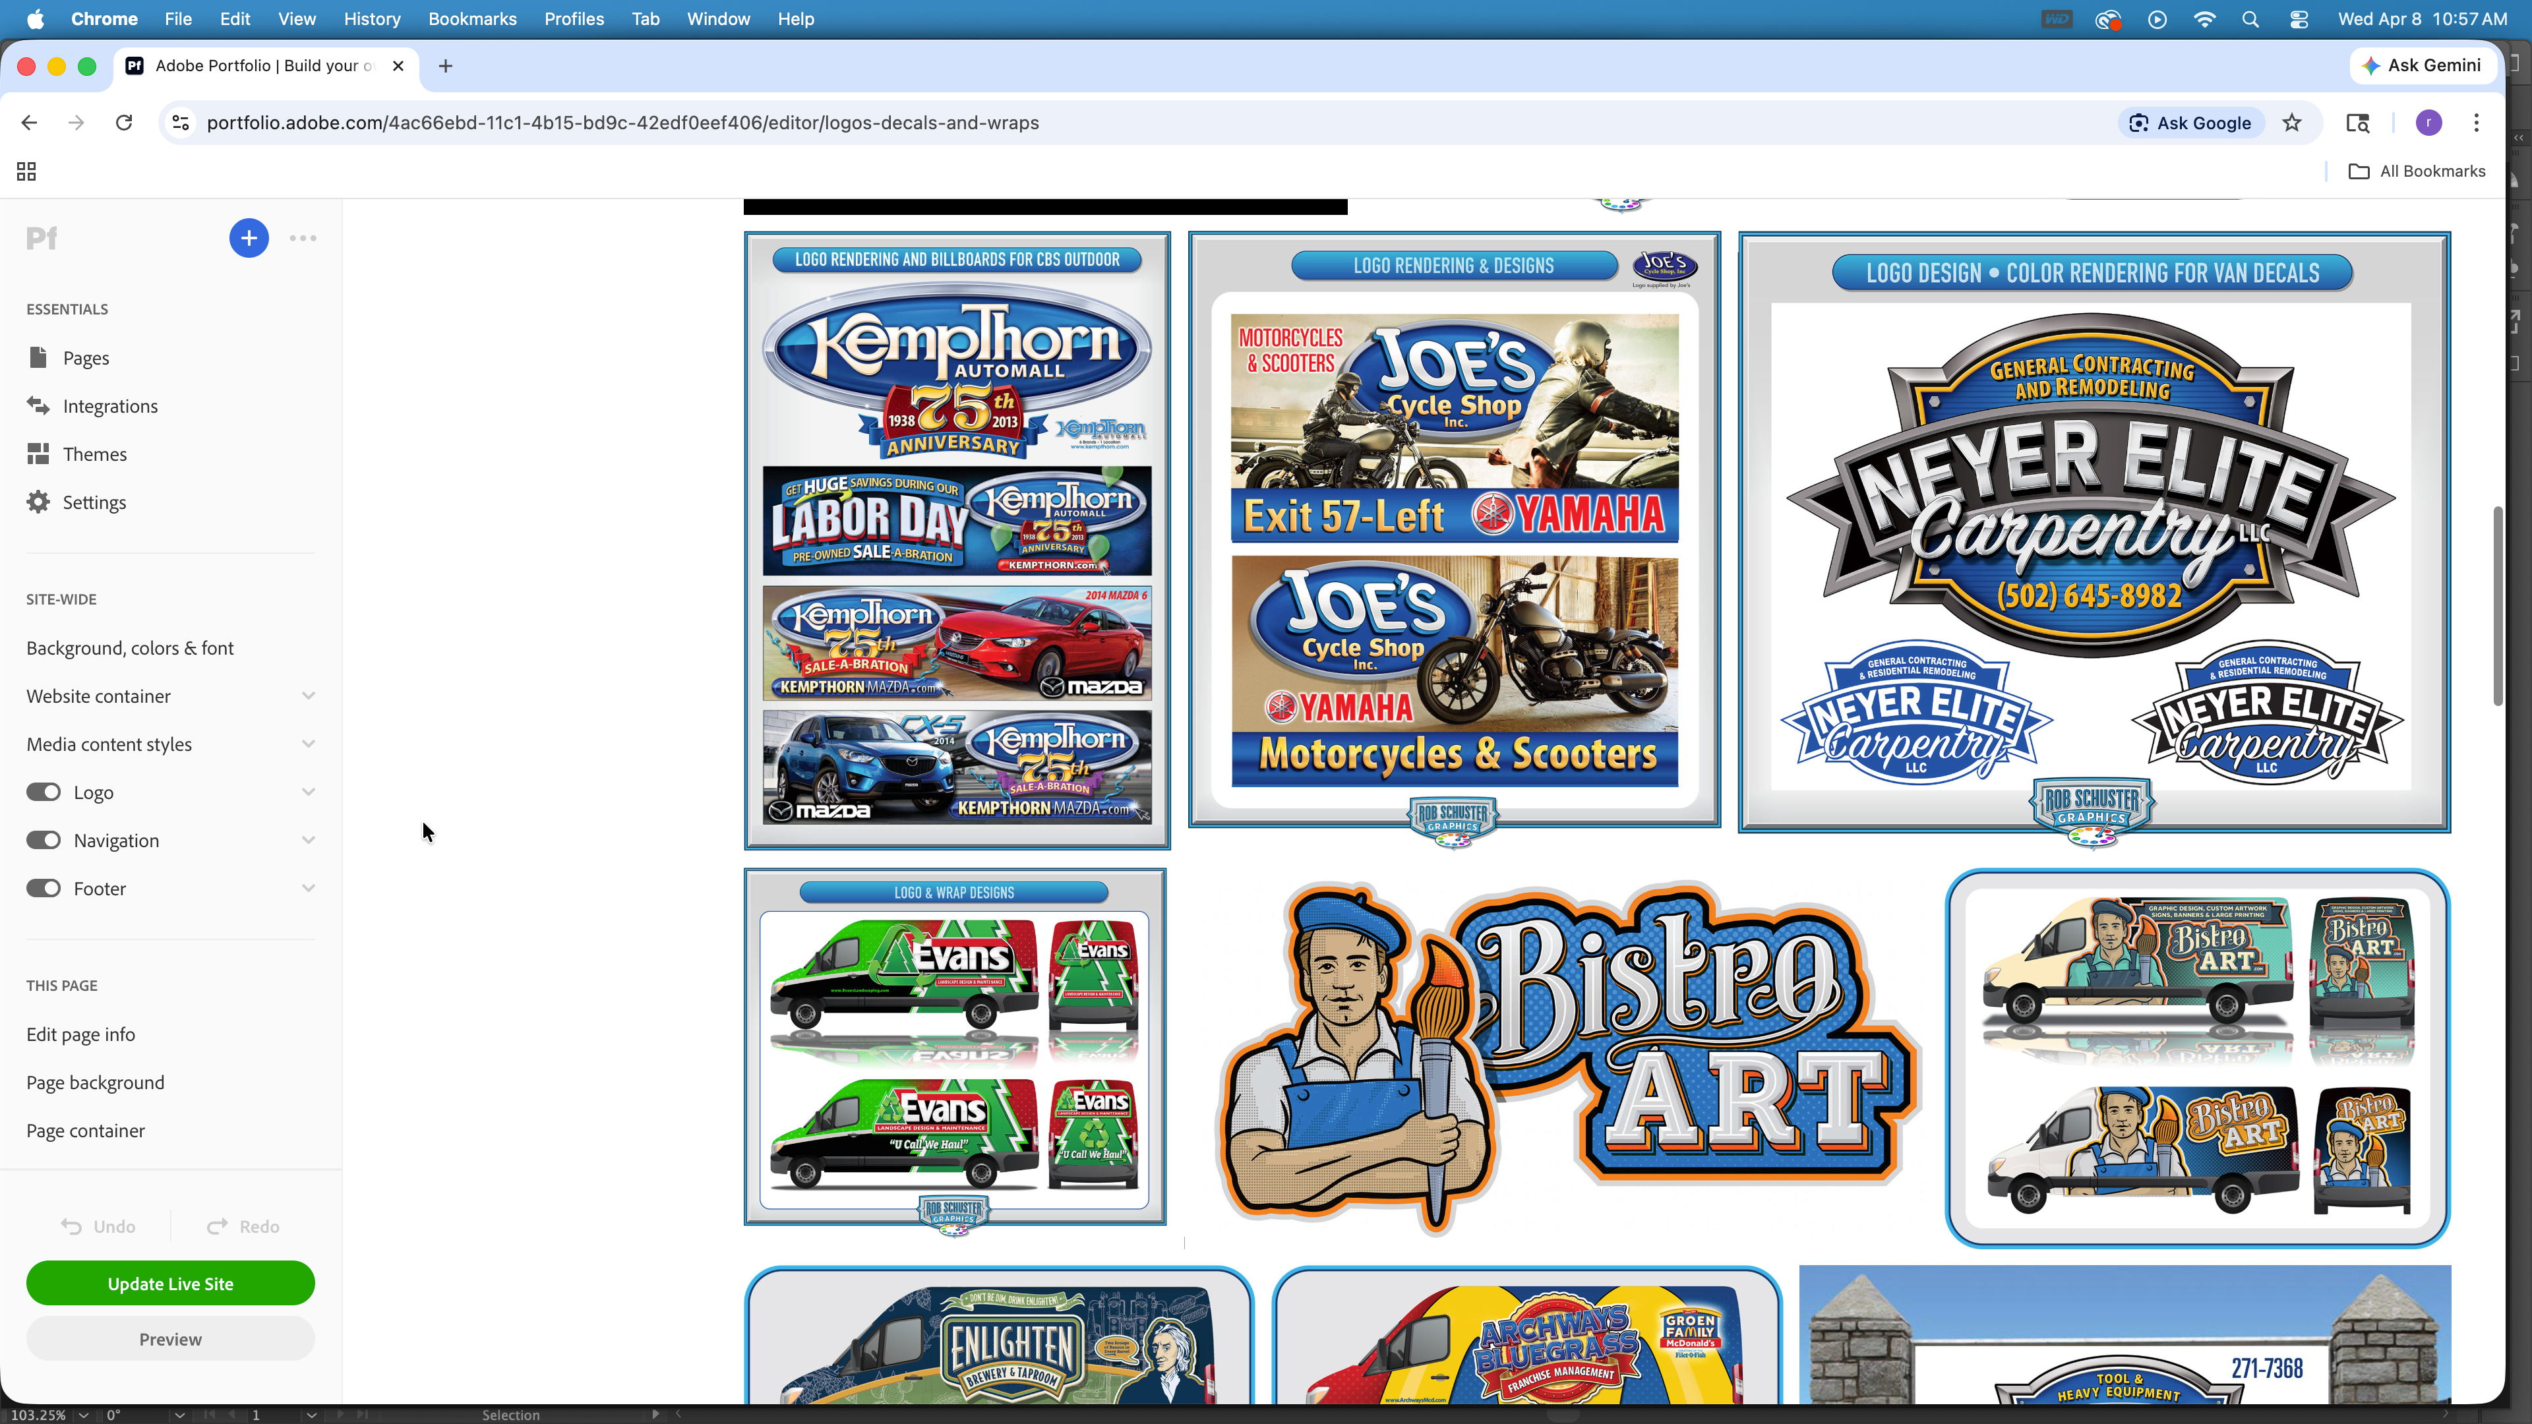2532x1424 pixels.
Task: Click the blue plus add-content button
Action: click(249, 238)
